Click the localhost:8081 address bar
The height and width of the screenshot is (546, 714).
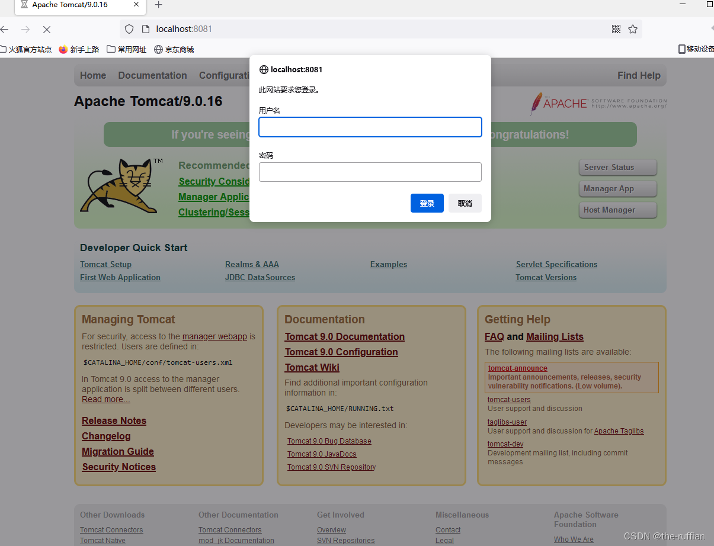click(379, 29)
